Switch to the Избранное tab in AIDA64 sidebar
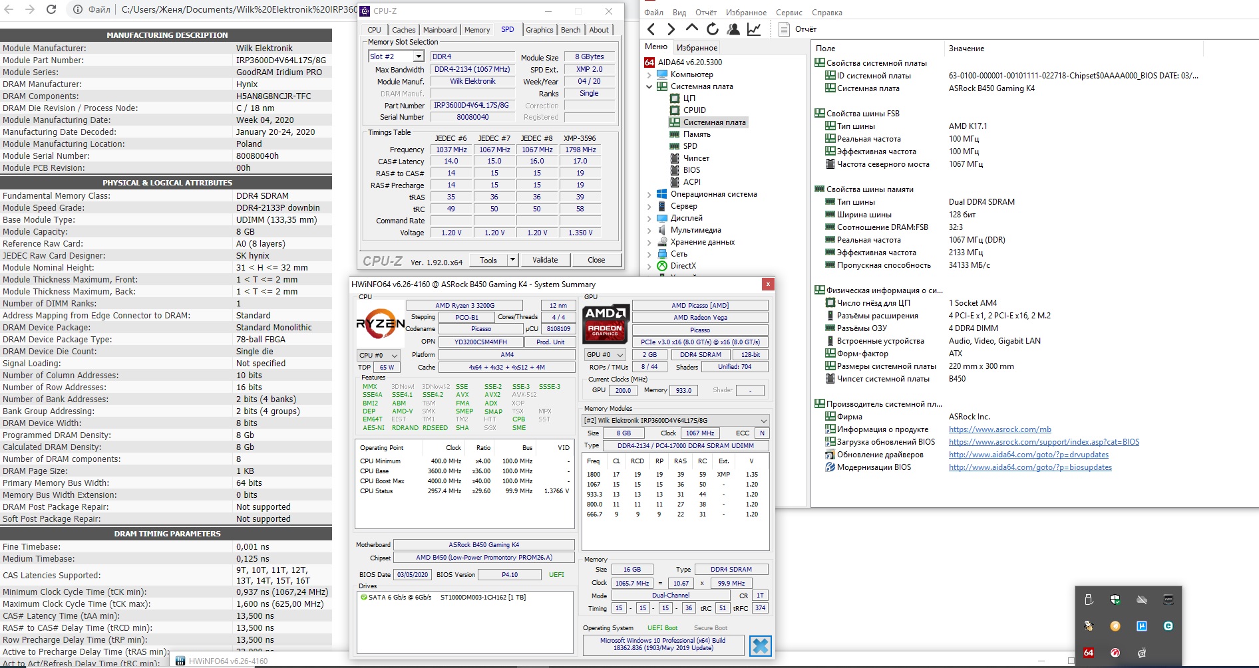1259x668 pixels. (697, 48)
